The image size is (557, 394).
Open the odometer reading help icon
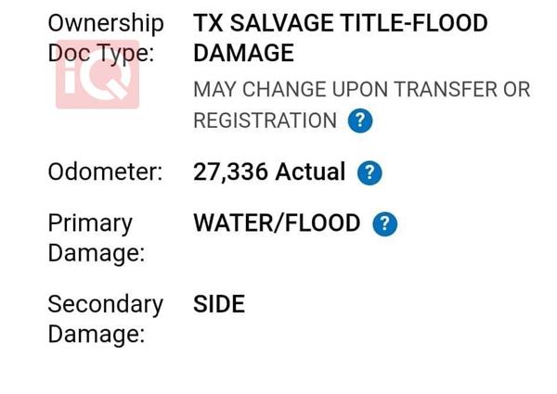click(x=369, y=172)
